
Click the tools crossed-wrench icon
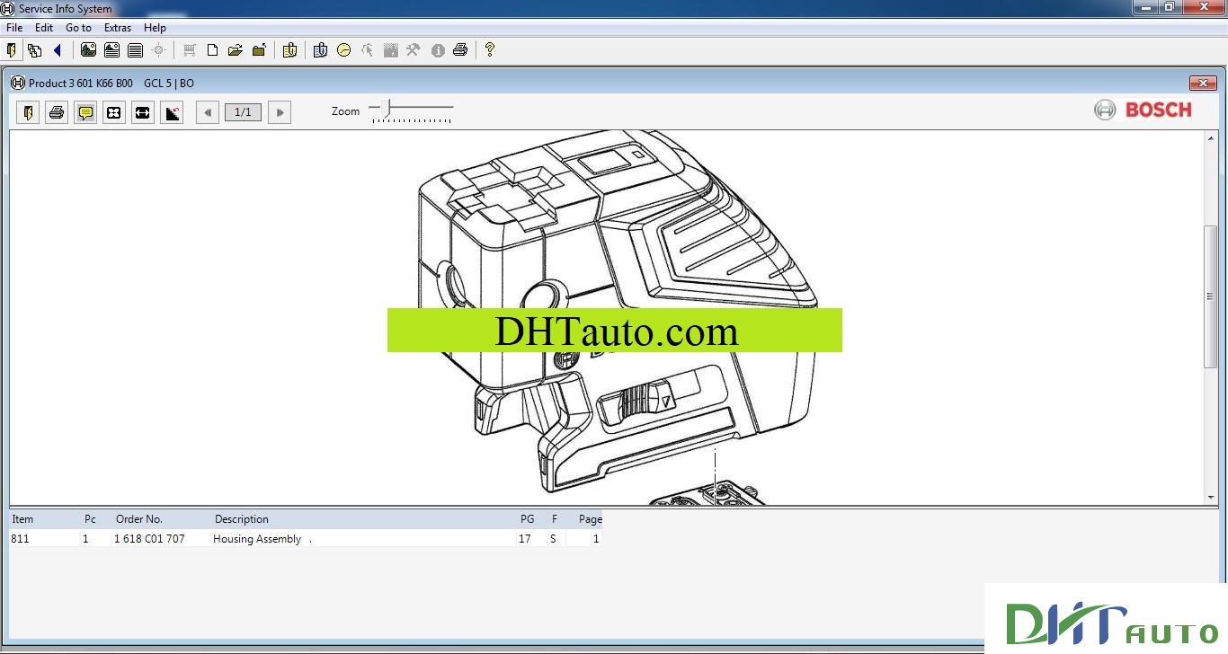point(413,50)
